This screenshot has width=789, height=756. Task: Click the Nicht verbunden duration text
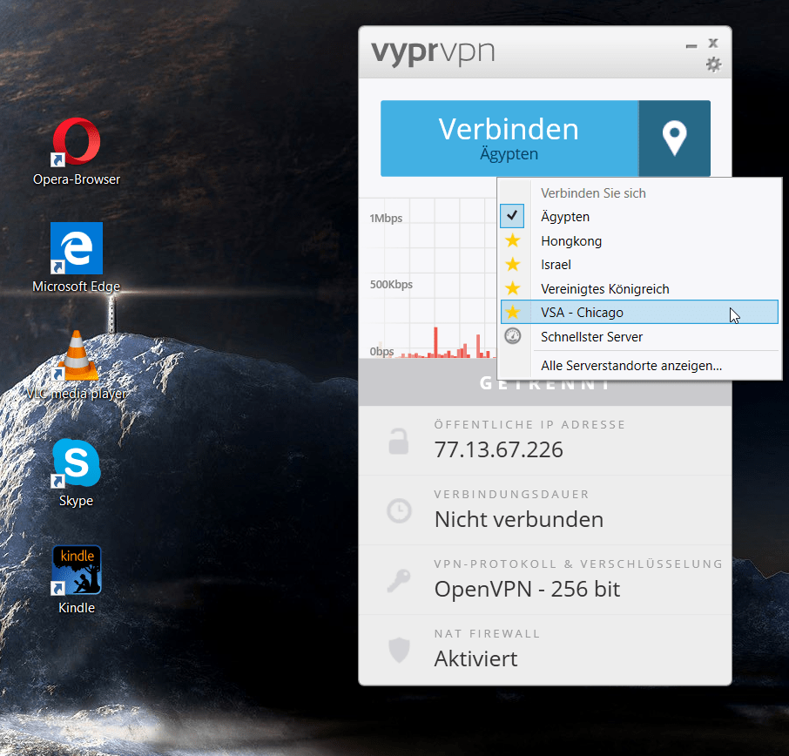pyautogui.click(x=519, y=519)
